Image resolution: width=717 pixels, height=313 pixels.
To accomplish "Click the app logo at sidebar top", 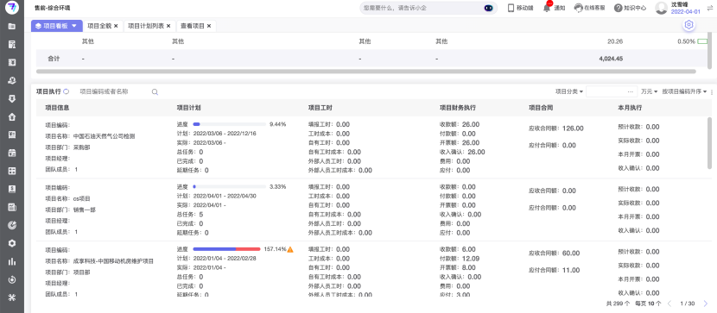I will pos(12,8).
